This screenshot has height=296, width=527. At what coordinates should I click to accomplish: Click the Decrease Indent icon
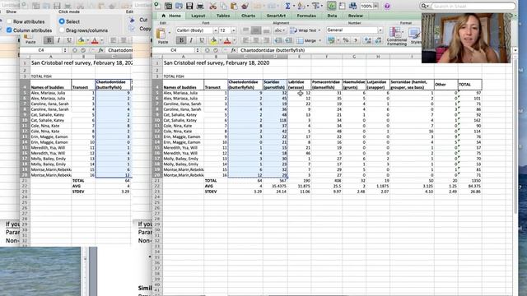click(x=278, y=40)
